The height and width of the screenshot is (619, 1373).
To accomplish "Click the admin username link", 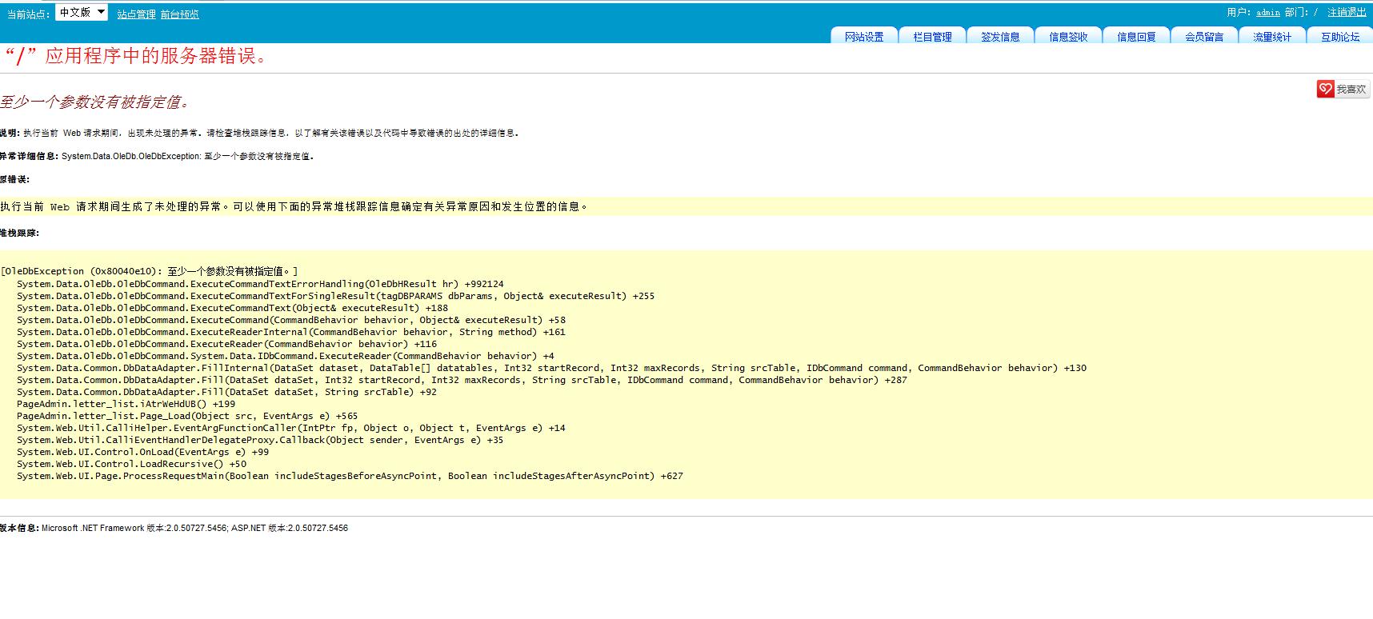I will click(x=1267, y=12).
